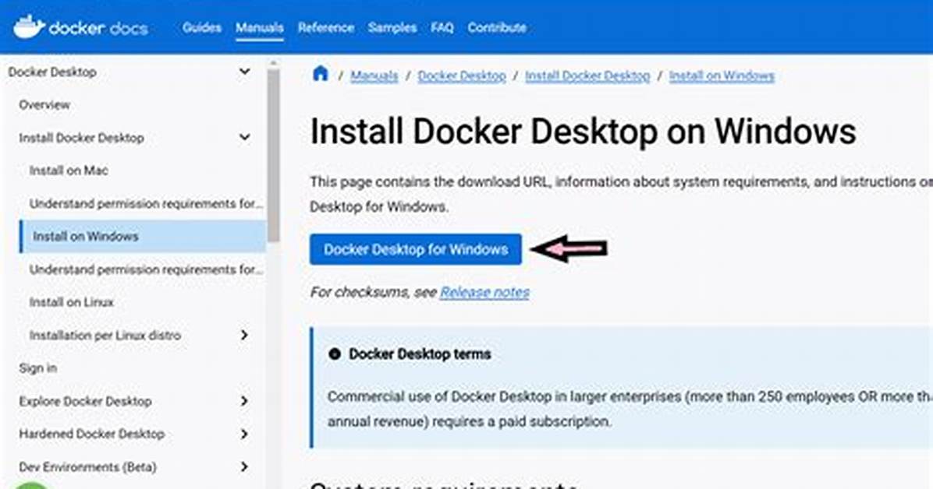Screen dimensions: 933x489
Task: Click the Docker whale logo
Action: [x=29, y=26]
